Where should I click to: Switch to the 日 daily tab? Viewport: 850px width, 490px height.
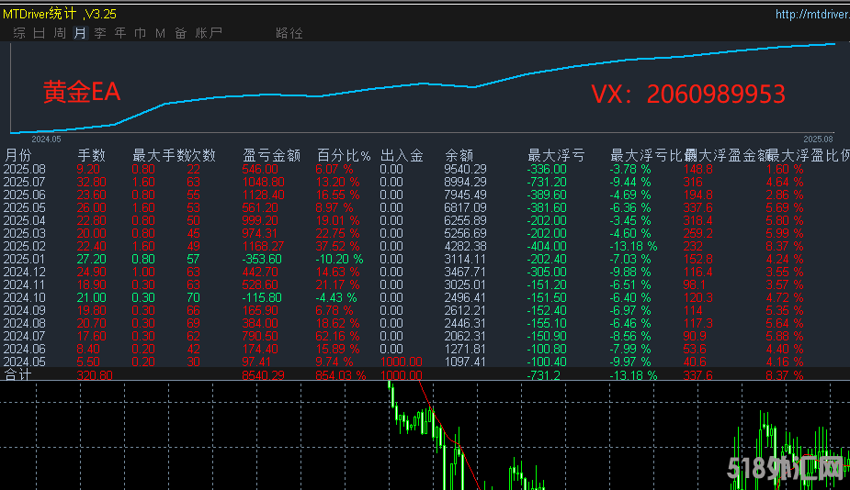click(39, 33)
